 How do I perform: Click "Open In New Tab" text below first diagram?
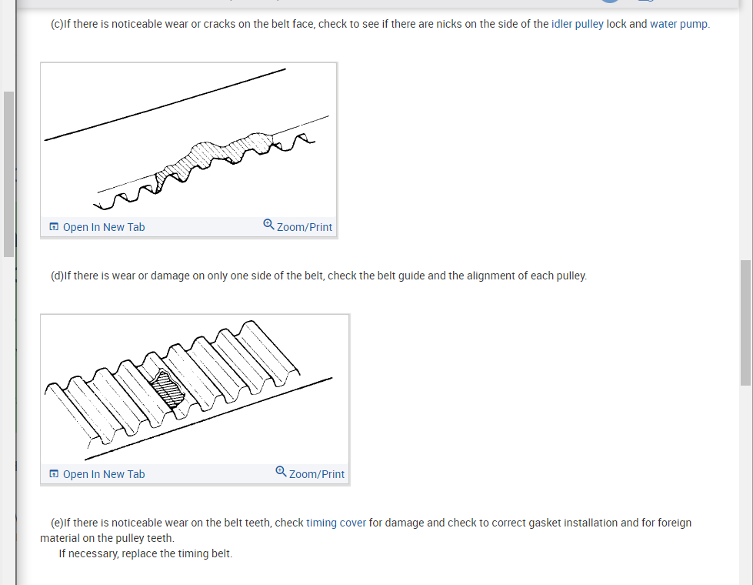click(x=104, y=227)
